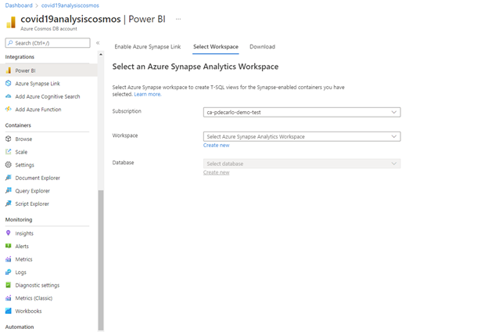Click the Settings gear icon
488x332 pixels.
(9, 164)
